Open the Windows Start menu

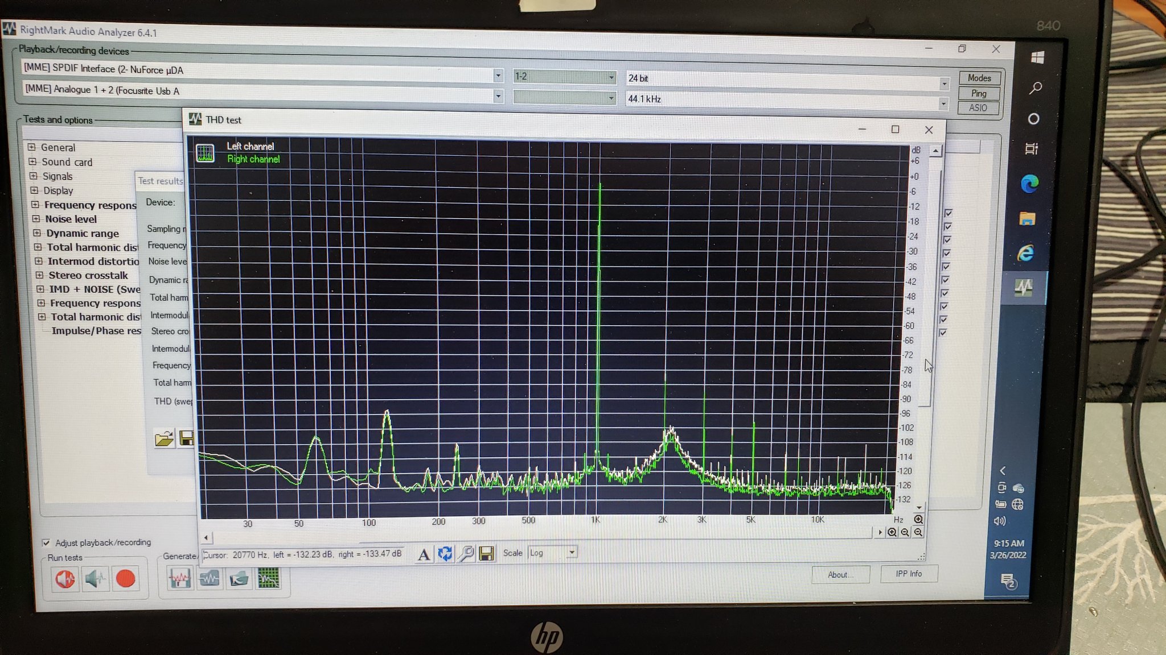coord(1037,57)
